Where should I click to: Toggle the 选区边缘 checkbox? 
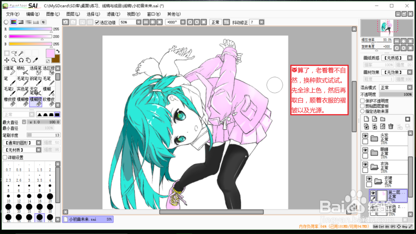pyautogui.click(x=97, y=22)
